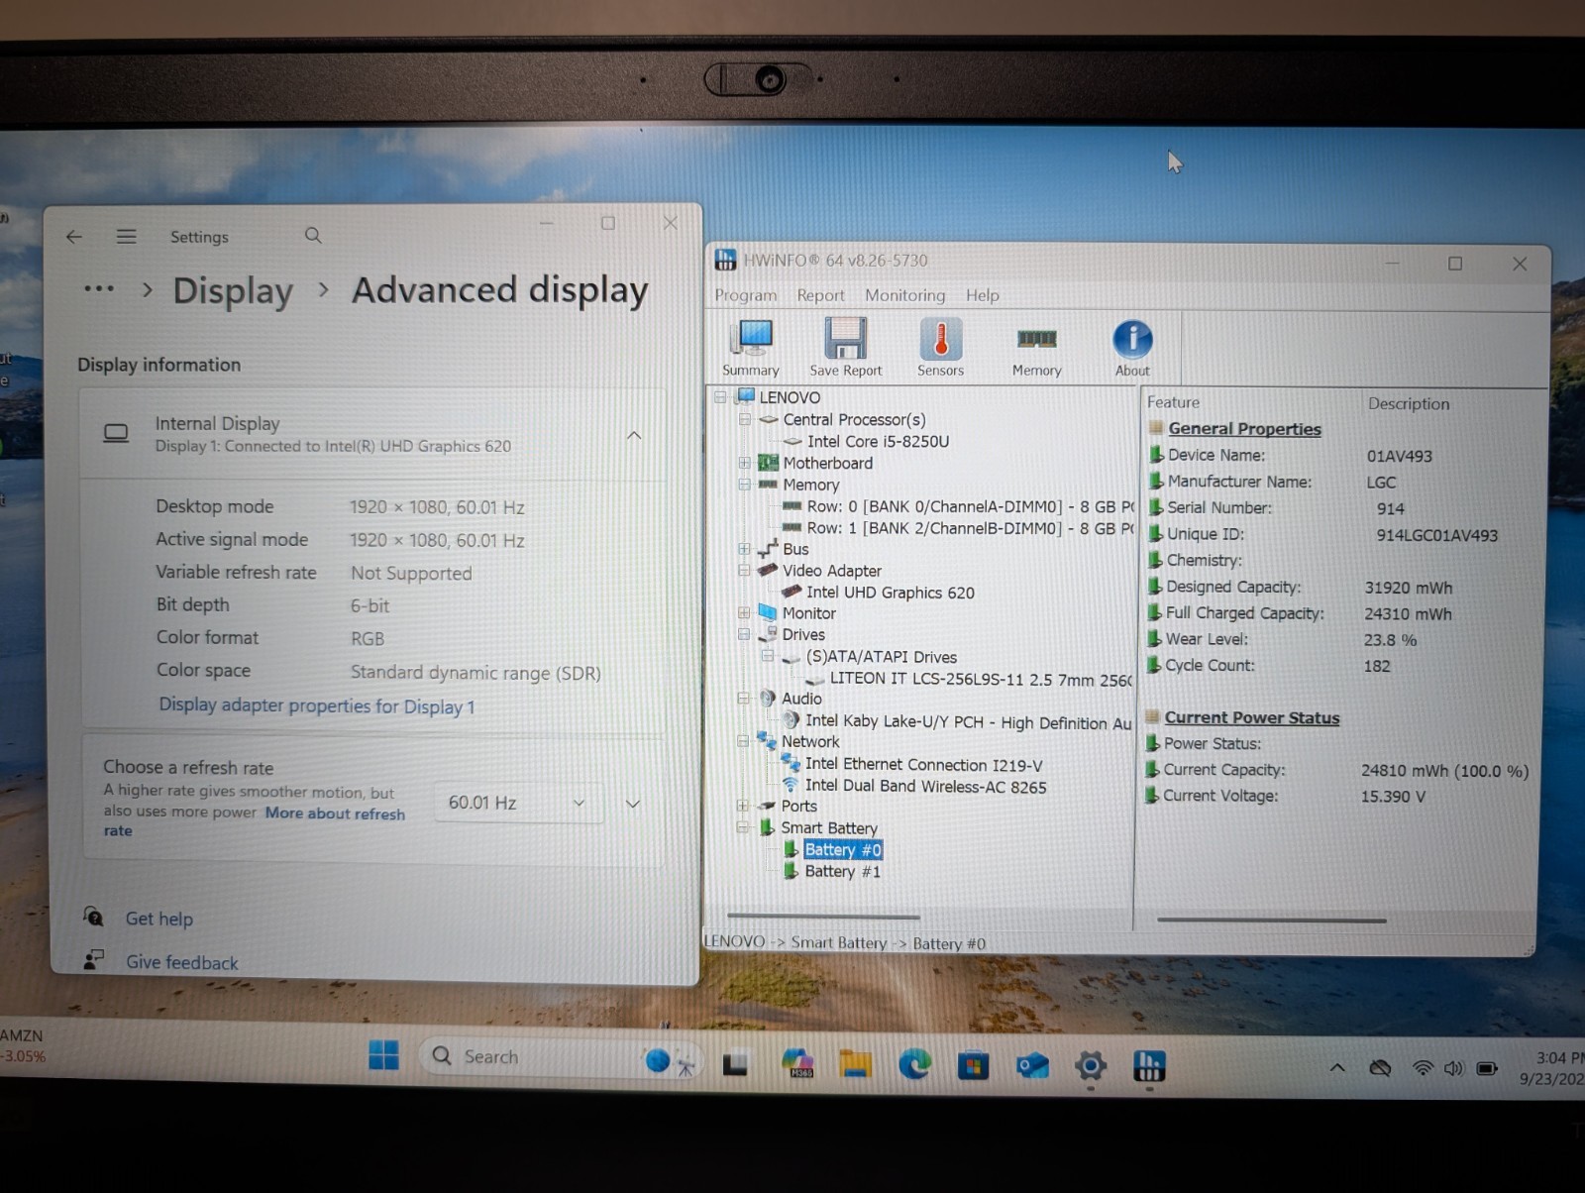The width and height of the screenshot is (1585, 1193).
Task: Open the HWiNFO Summary tool
Action: click(x=751, y=348)
